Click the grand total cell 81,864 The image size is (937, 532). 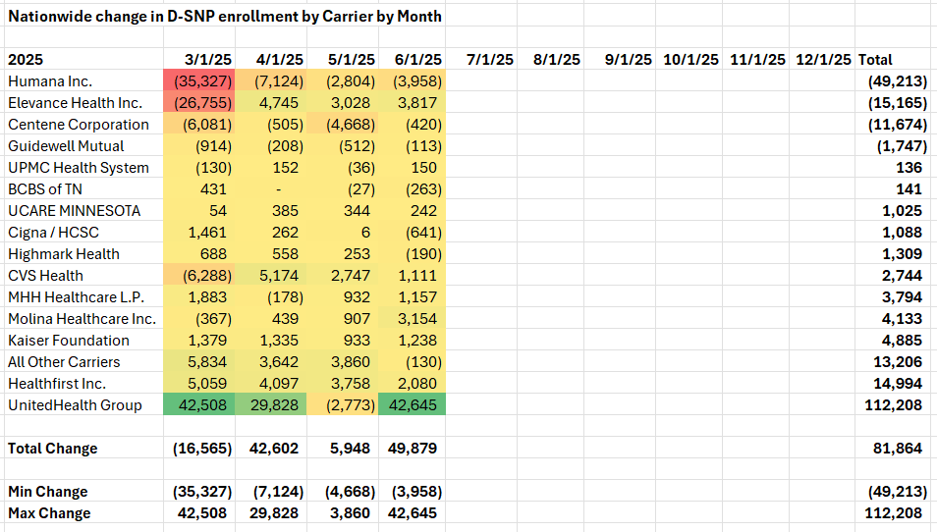(894, 448)
